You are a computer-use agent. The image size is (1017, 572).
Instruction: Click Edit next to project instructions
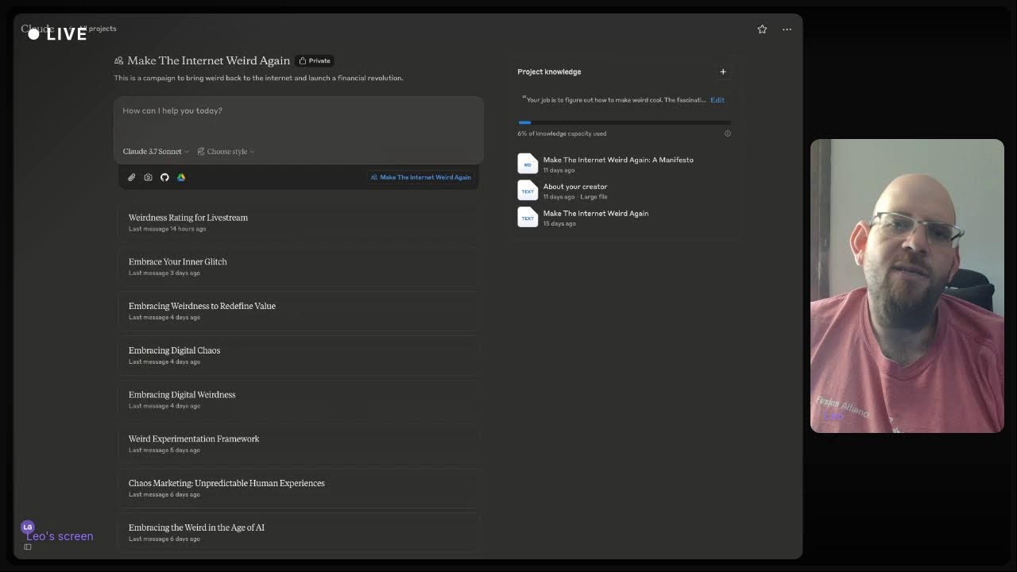717,100
